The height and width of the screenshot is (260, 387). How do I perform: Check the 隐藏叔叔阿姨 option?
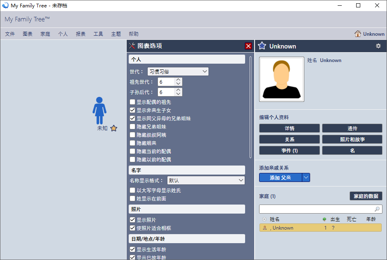(x=132, y=135)
